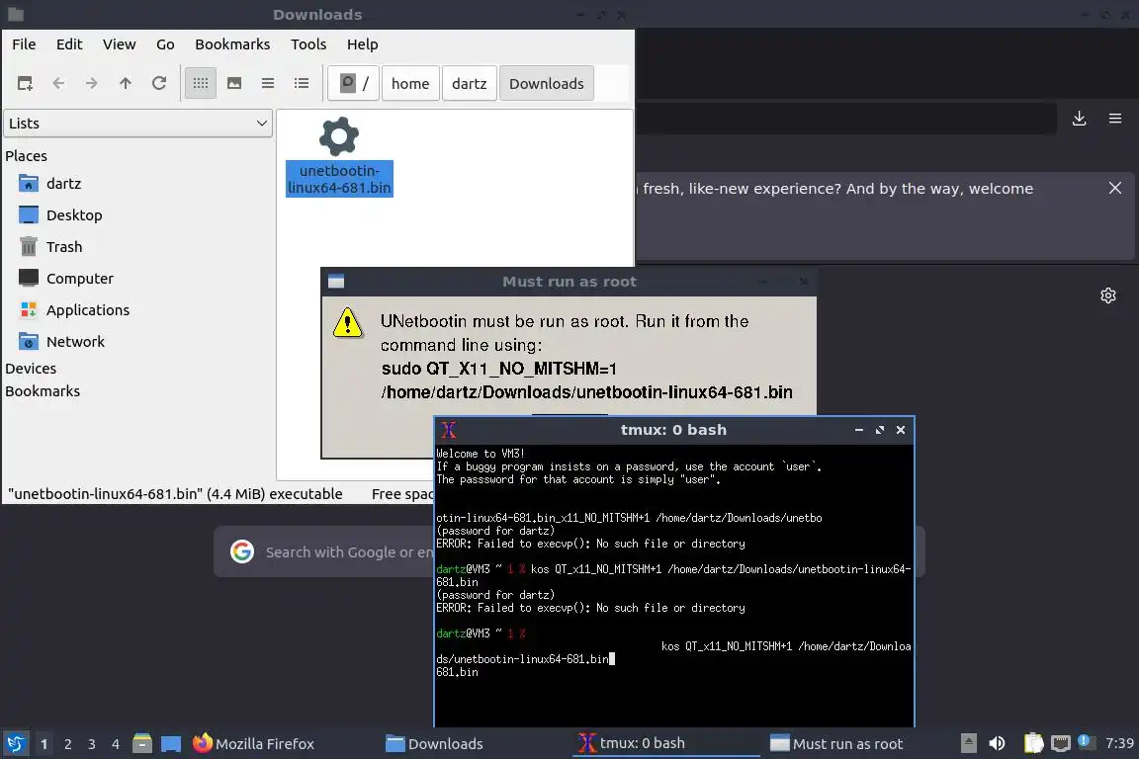1139x759 pixels.
Task: Jump to the home path segment
Action: click(x=410, y=84)
